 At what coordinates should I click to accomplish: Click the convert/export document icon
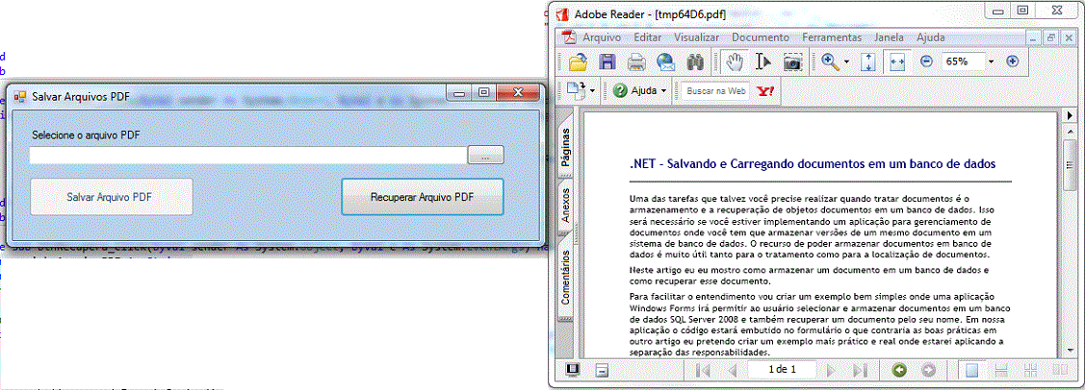(x=576, y=90)
